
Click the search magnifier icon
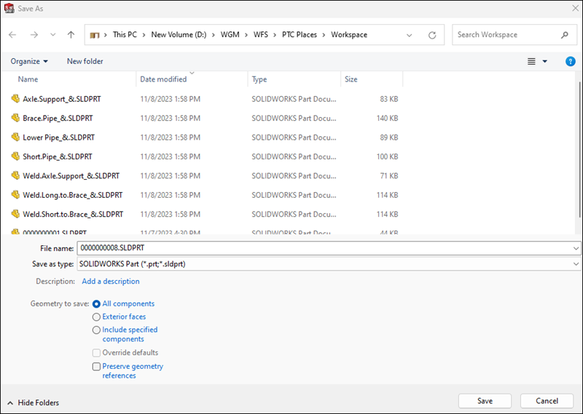click(x=564, y=35)
